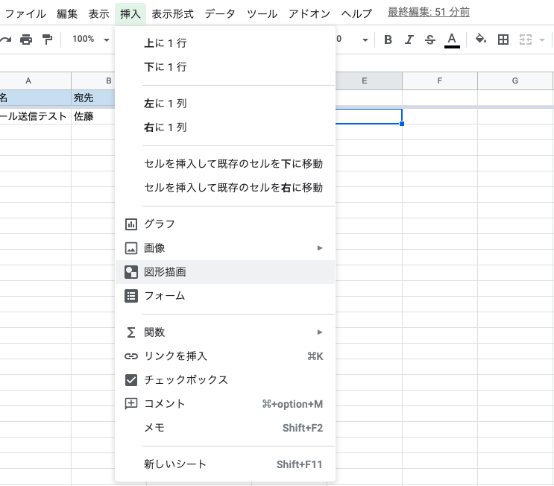This screenshot has width=554, height=486.
Task: Open the 表示 menu
Action: click(x=98, y=13)
